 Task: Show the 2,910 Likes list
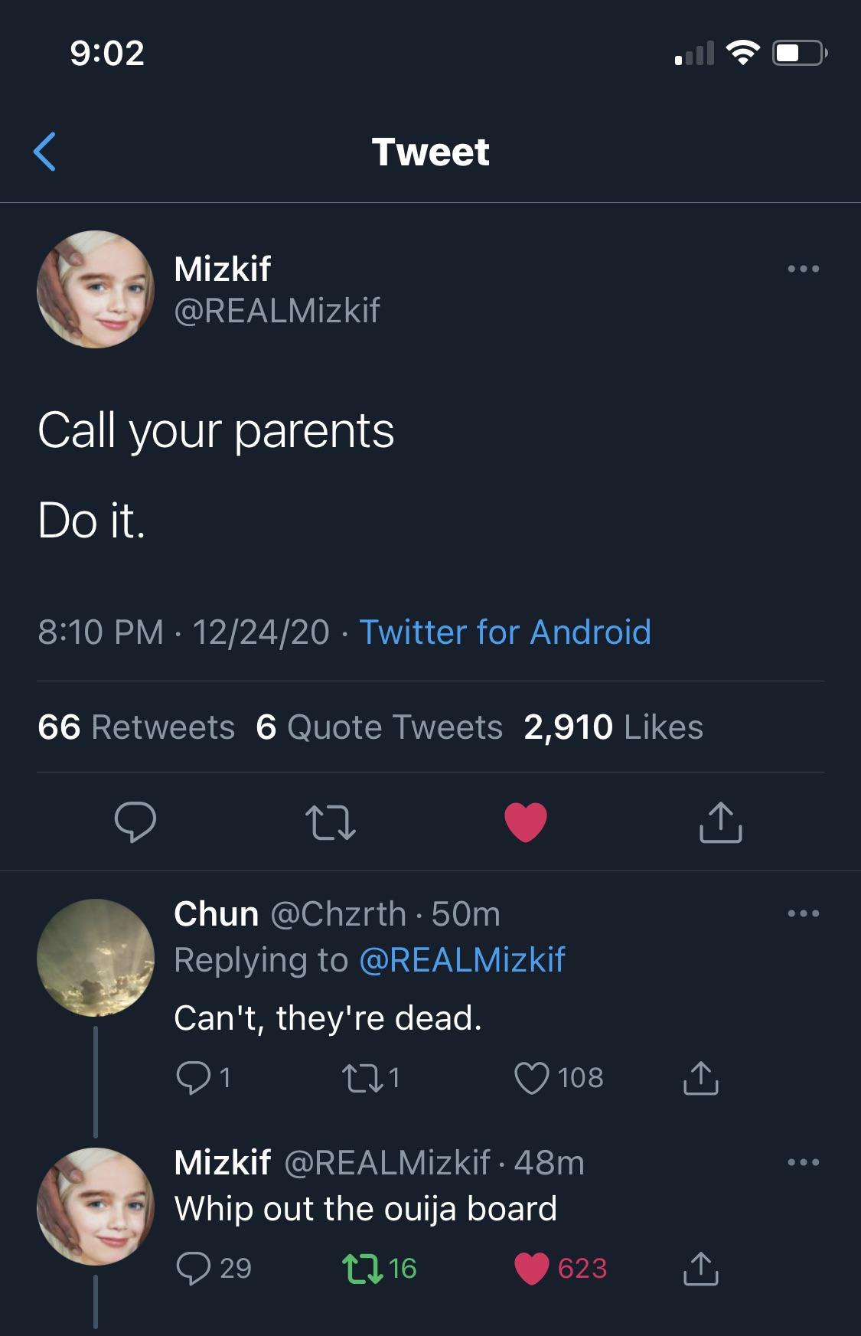613,727
